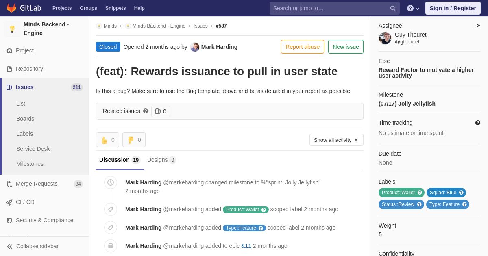
Task: Click the Issues breadcrumb link
Action: pyautogui.click(x=200, y=26)
